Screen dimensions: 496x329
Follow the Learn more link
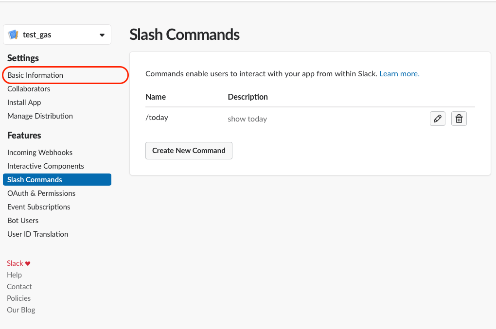point(399,74)
